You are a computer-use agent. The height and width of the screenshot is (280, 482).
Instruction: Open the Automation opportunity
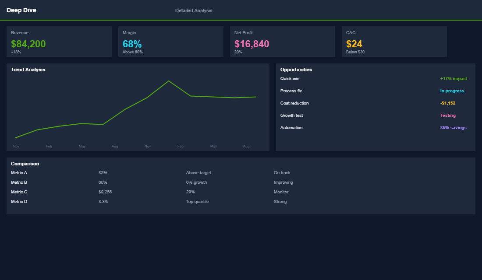(376, 127)
